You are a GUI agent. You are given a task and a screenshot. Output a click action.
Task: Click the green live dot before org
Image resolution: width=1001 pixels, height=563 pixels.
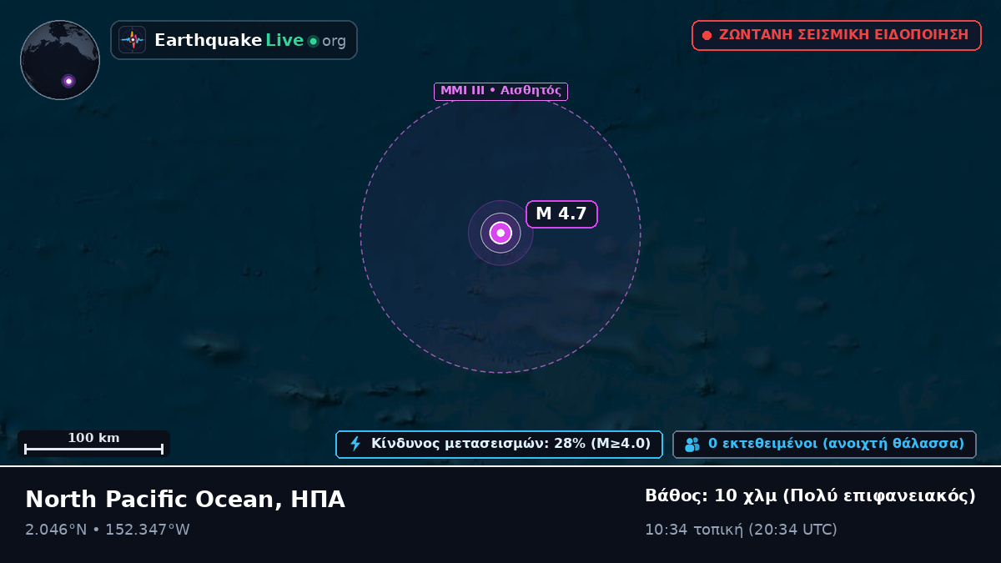click(x=313, y=41)
